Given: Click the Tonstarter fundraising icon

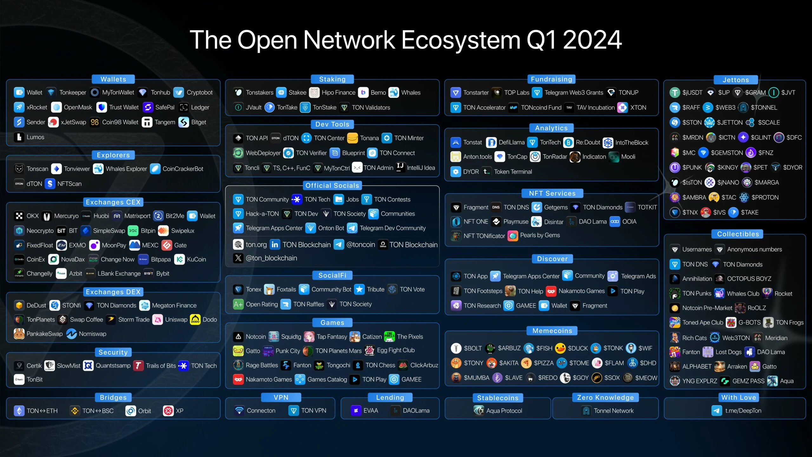Looking at the screenshot, I should click(457, 92).
